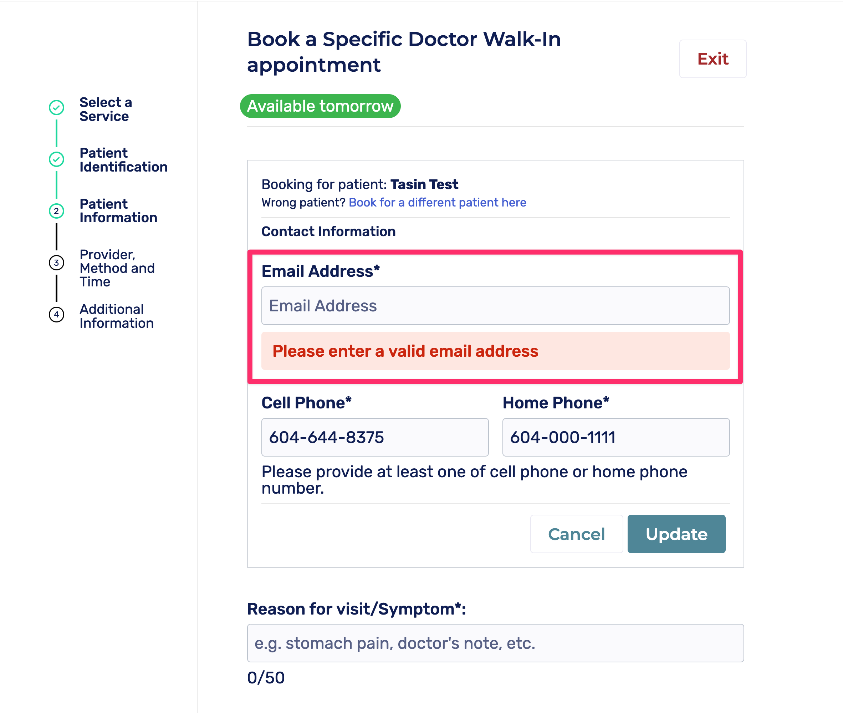The image size is (843, 713).
Task: Open Book for a different patient link
Action: 437,203
